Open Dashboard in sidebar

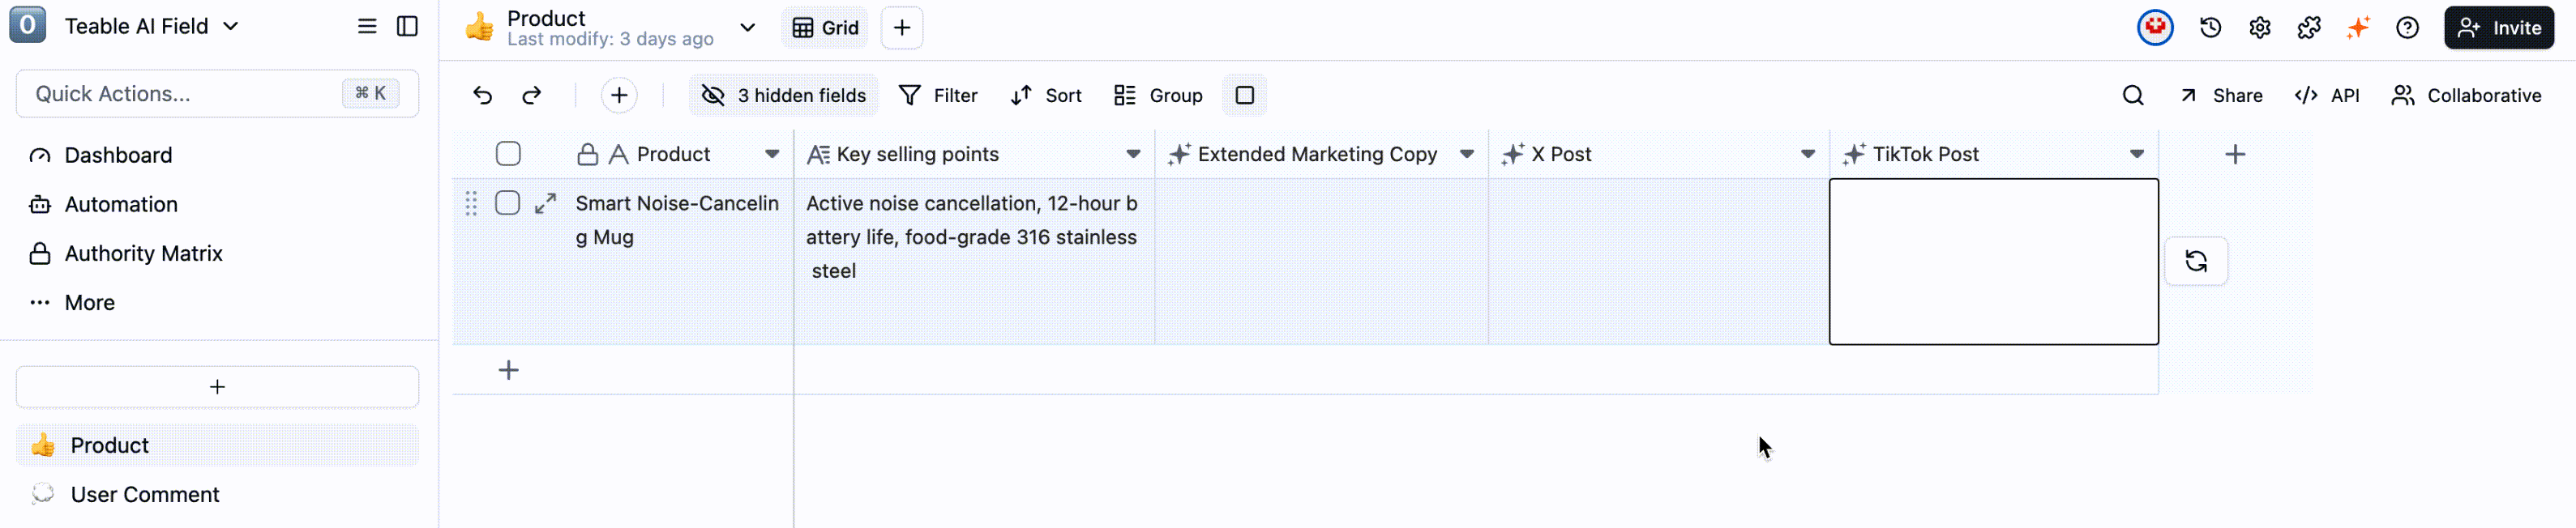218,155
